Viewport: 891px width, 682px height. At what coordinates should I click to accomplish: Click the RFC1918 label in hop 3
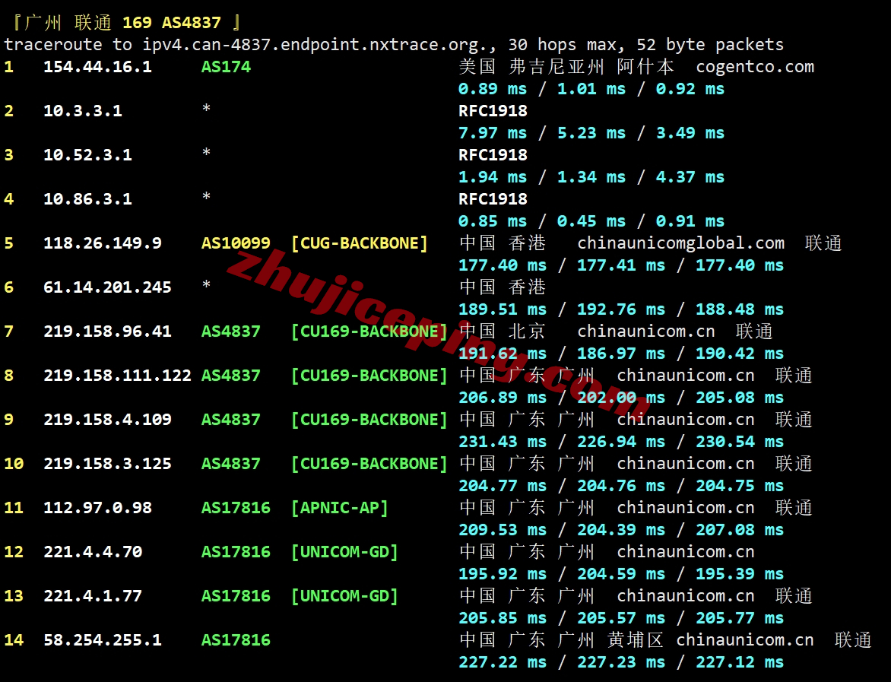point(493,155)
